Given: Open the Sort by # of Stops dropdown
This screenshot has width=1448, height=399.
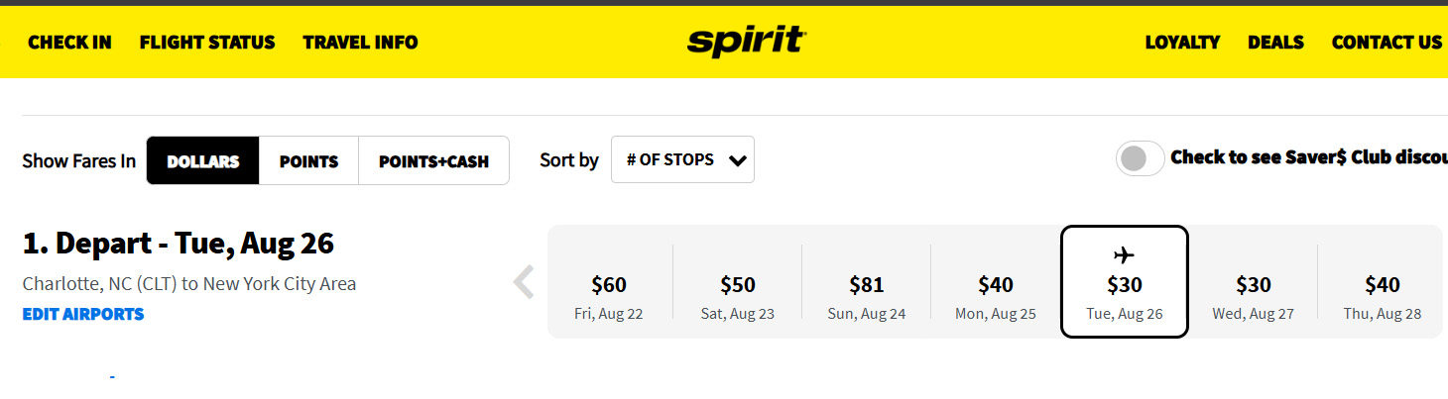Looking at the screenshot, I should tap(682, 159).
